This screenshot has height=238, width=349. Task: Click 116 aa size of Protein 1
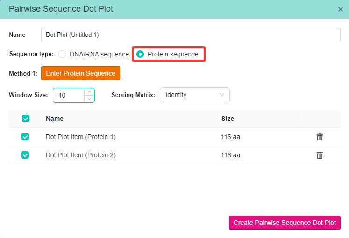click(231, 137)
